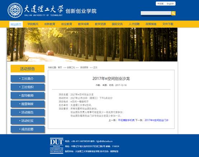Open the next article 2017年π空间创业门诊 link
The image size is (199, 157).
pos(157,120)
